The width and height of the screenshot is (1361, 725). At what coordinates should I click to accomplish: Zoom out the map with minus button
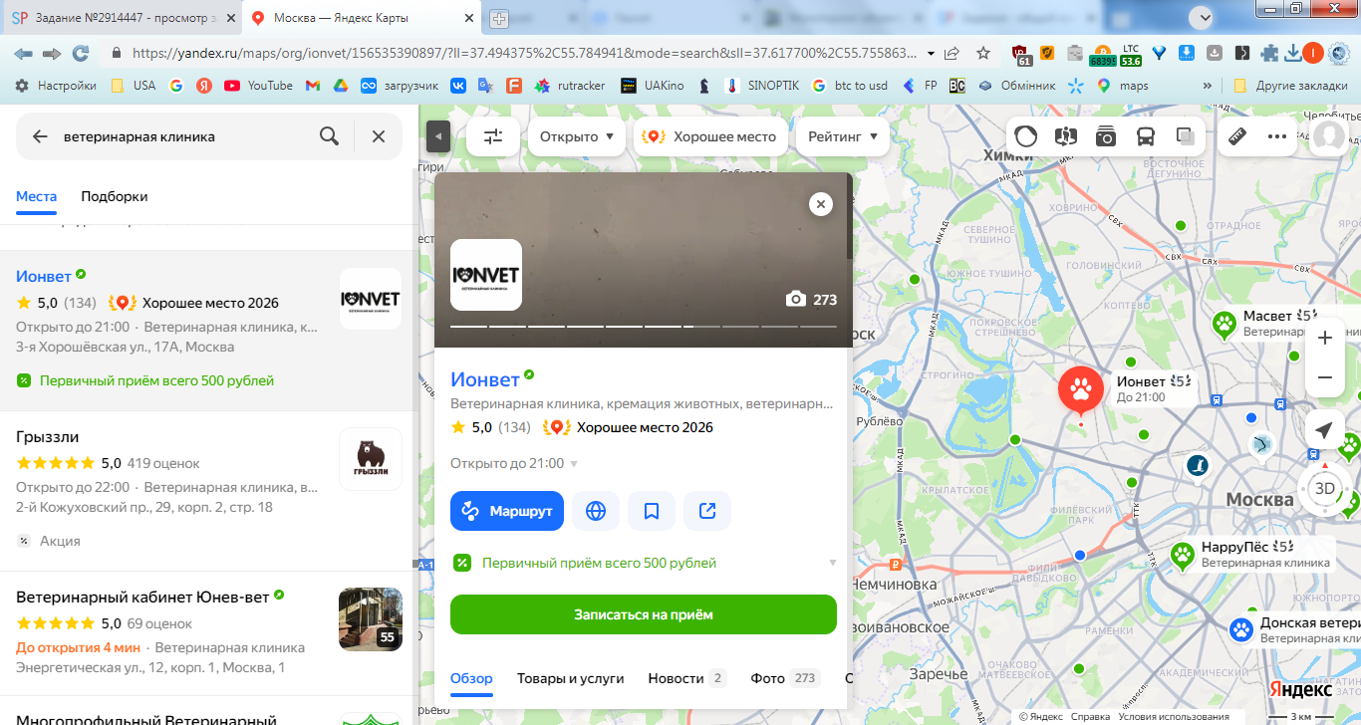pyautogui.click(x=1325, y=377)
